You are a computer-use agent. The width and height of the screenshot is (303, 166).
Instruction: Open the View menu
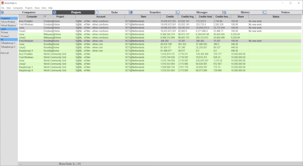[x=9, y=8]
